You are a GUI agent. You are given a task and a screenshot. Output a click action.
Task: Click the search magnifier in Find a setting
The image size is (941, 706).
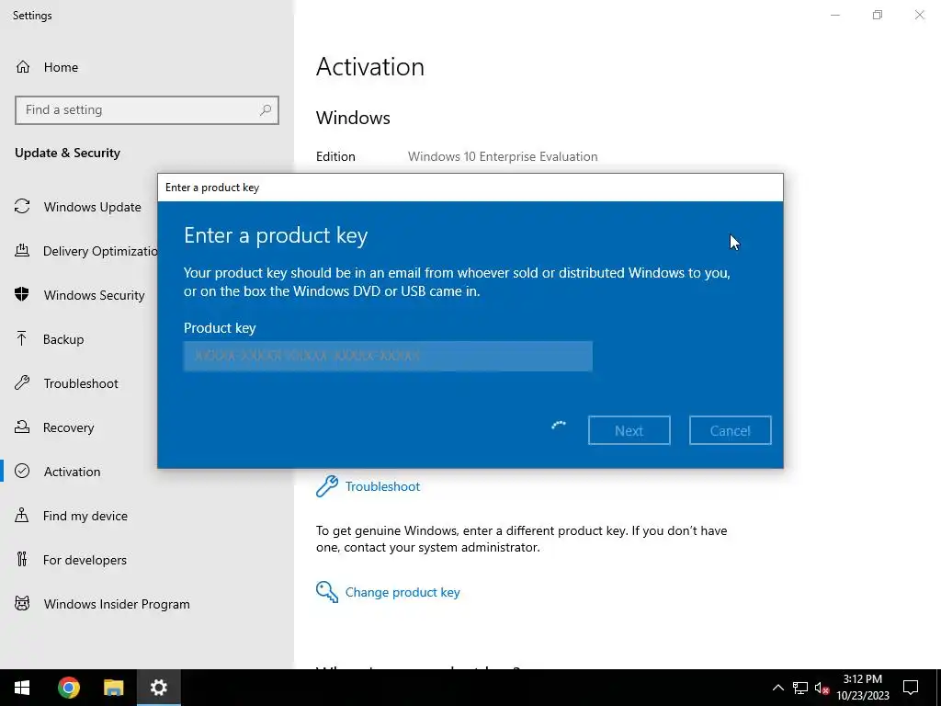[266, 110]
